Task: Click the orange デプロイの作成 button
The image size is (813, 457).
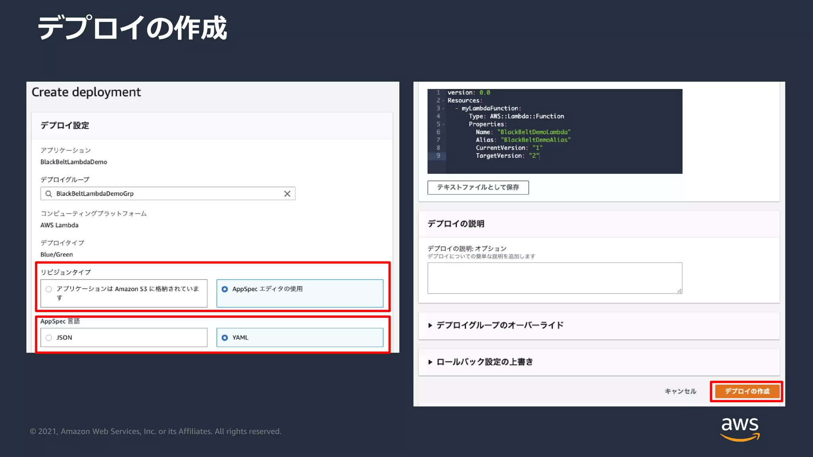Action: click(x=747, y=391)
